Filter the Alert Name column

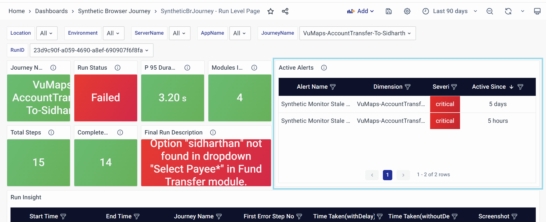333,87
